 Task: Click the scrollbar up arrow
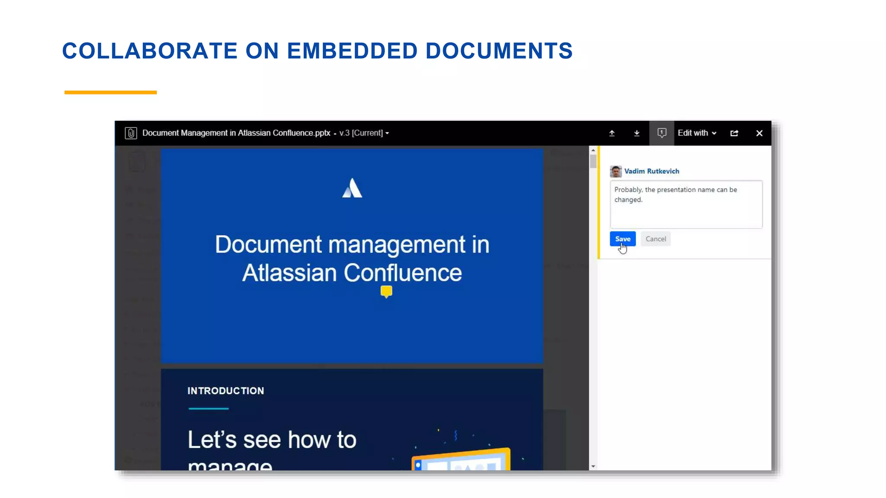tap(593, 150)
